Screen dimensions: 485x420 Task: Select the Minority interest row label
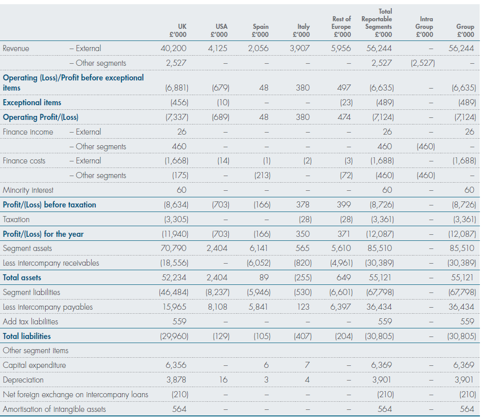tap(28, 190)
